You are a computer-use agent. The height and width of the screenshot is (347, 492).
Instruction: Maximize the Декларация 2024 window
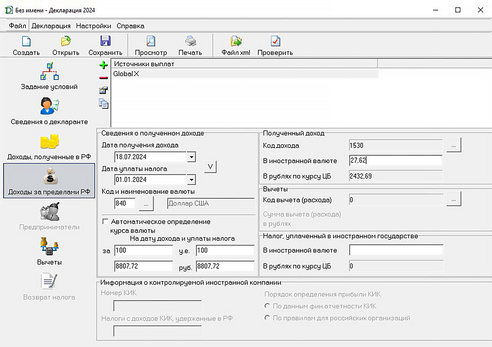coord(458,10)
